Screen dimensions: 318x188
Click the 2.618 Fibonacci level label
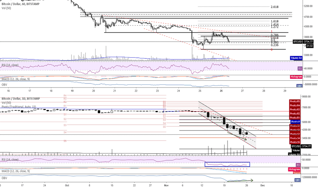275,7
